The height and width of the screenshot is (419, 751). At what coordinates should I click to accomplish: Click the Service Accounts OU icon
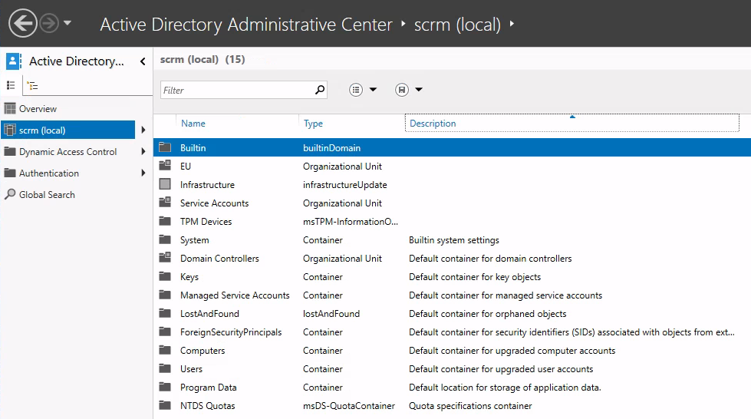click(x=165, y=203)
